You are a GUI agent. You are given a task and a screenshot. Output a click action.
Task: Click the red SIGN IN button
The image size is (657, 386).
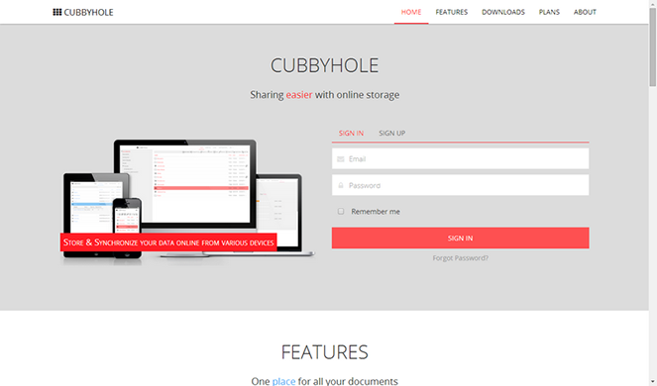460,238
